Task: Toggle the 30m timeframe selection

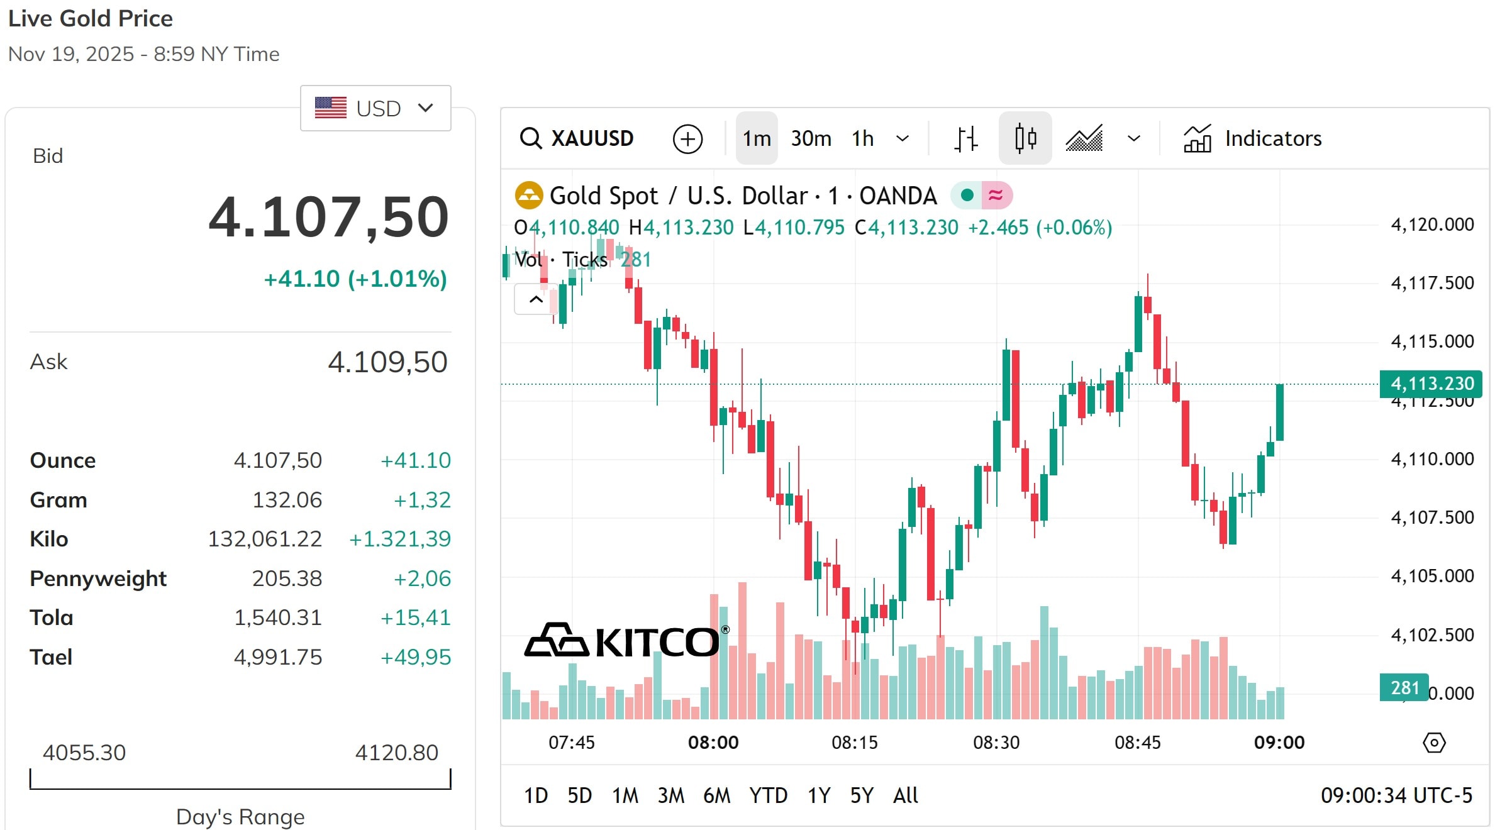Action: (811, 138)
